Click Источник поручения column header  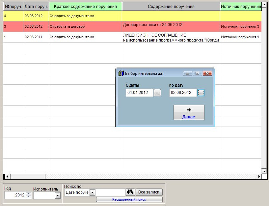[241, 7]
